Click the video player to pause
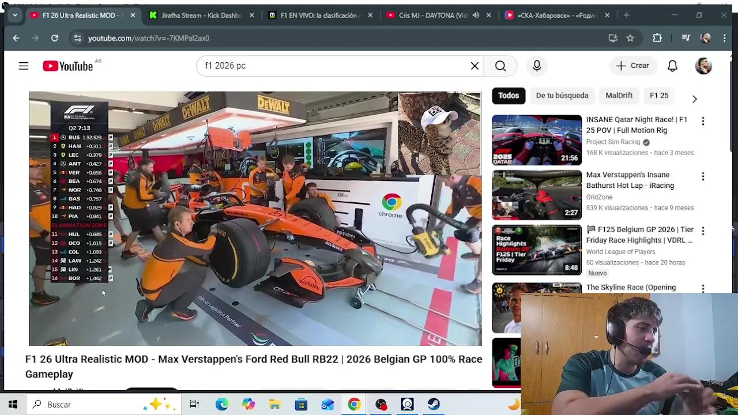 coord(255,218)
